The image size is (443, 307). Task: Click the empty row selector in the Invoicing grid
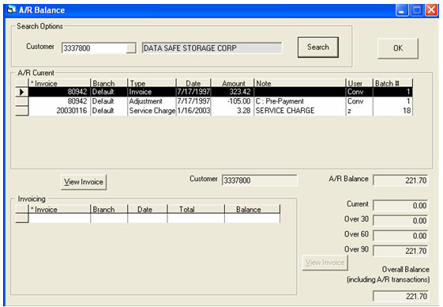click(22, 218)
